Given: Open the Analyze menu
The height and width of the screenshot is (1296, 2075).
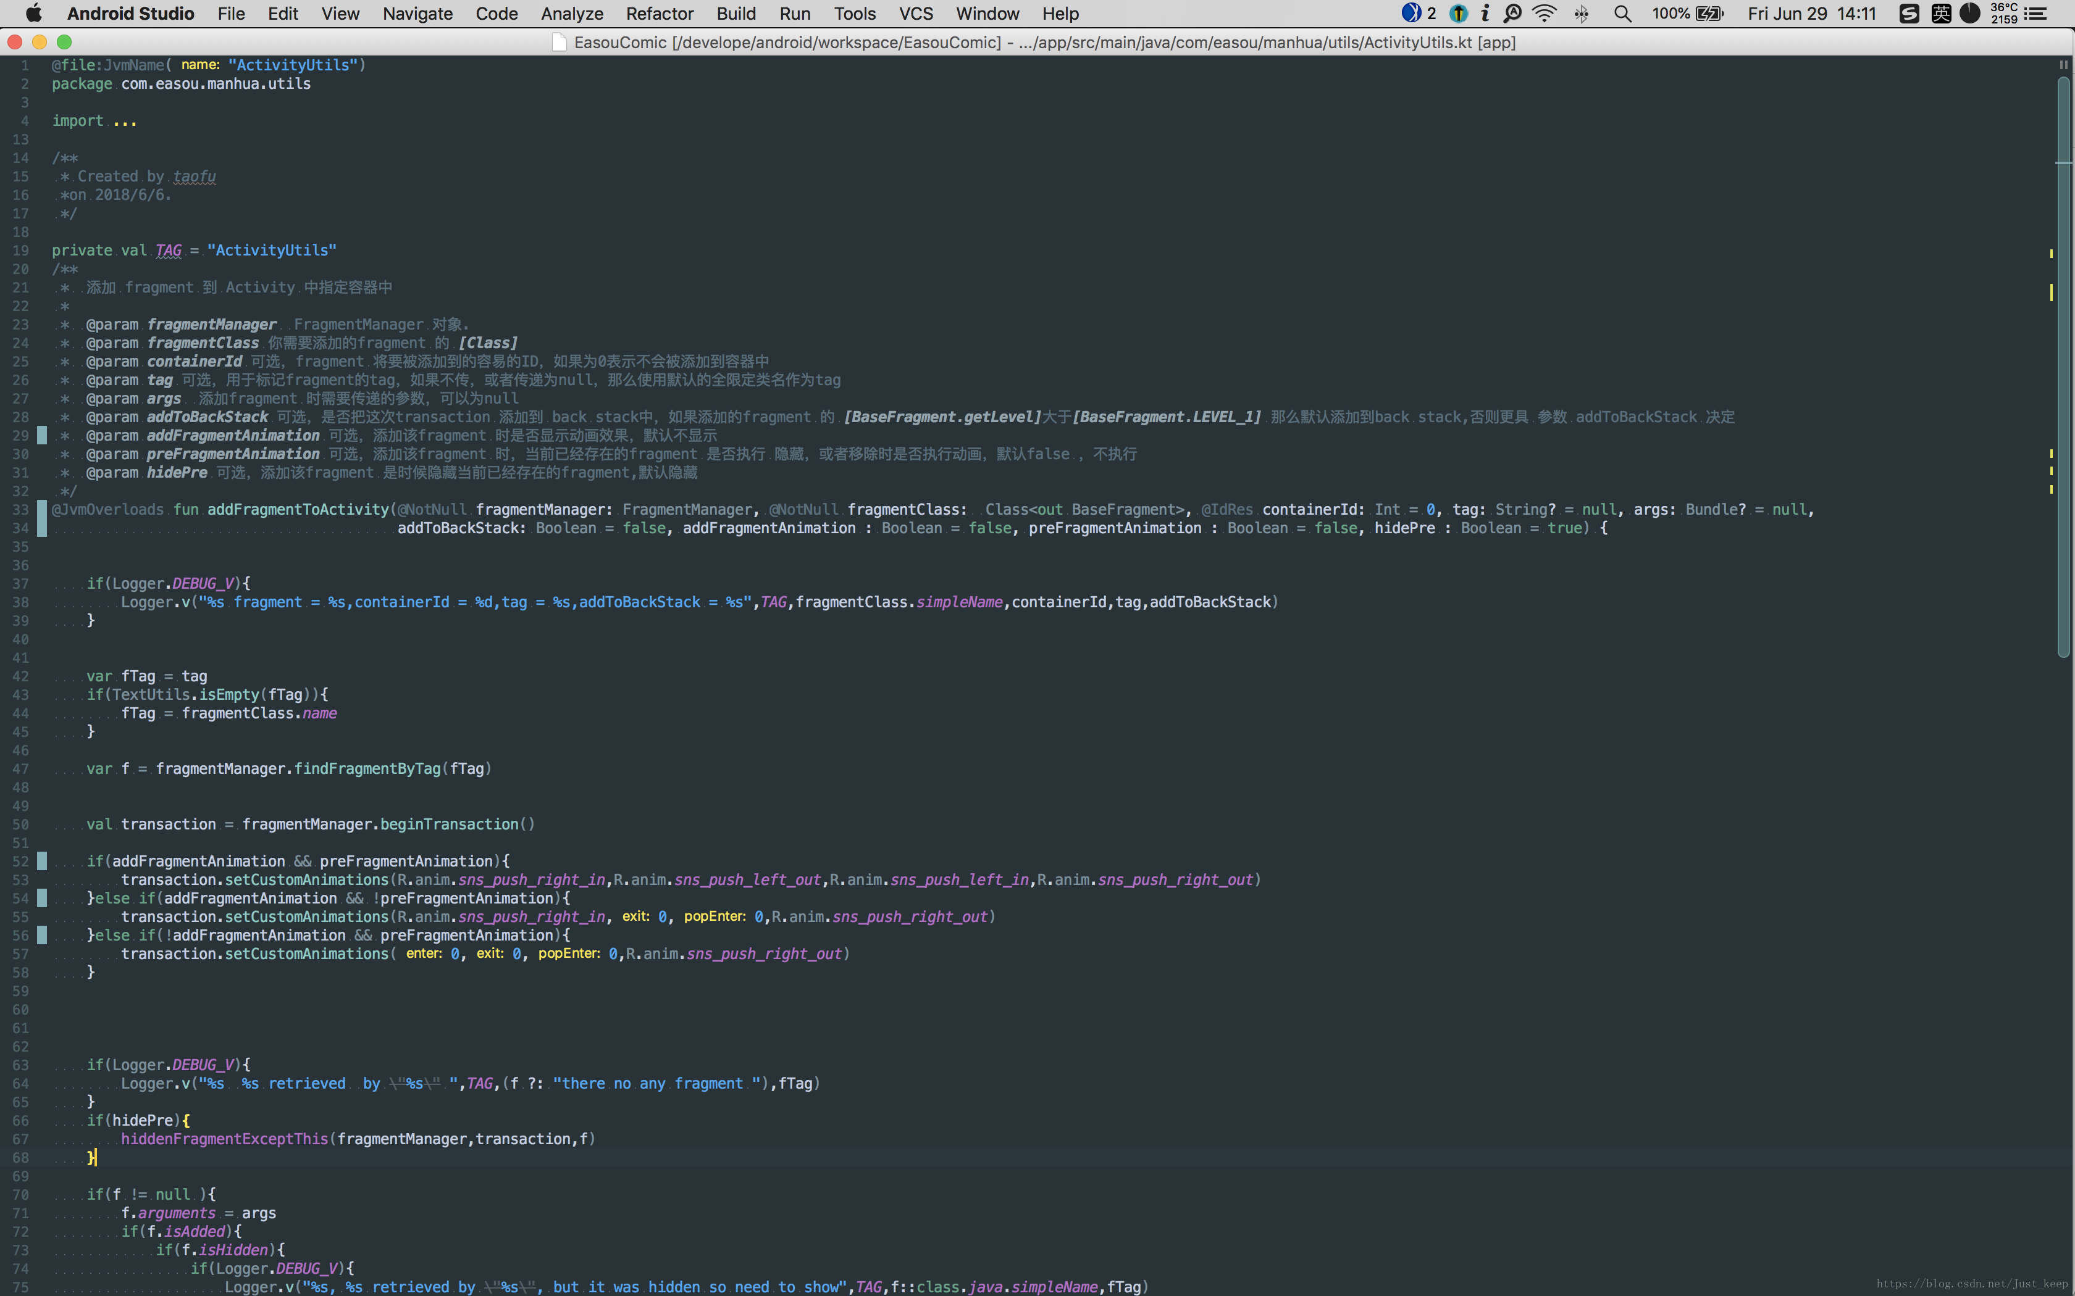Looking at the screenshot, I should click(572, 14).
